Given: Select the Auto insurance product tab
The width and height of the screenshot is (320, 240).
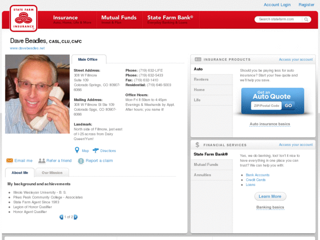Looking at the screenshot, I should click(x=212, y=69).
